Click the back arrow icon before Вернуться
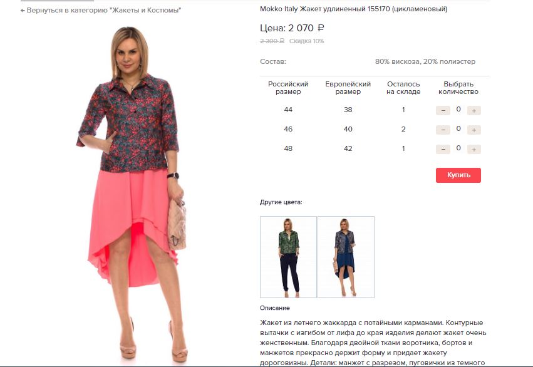This screenshot has height=367, width=533. [23, 11]
